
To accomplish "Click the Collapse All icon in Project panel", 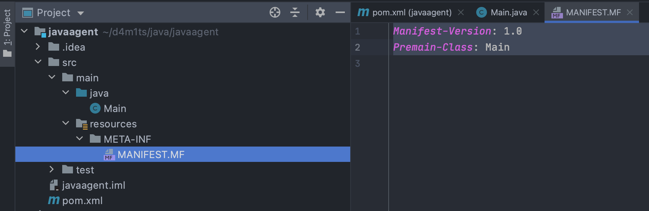I will click(295, 13).
